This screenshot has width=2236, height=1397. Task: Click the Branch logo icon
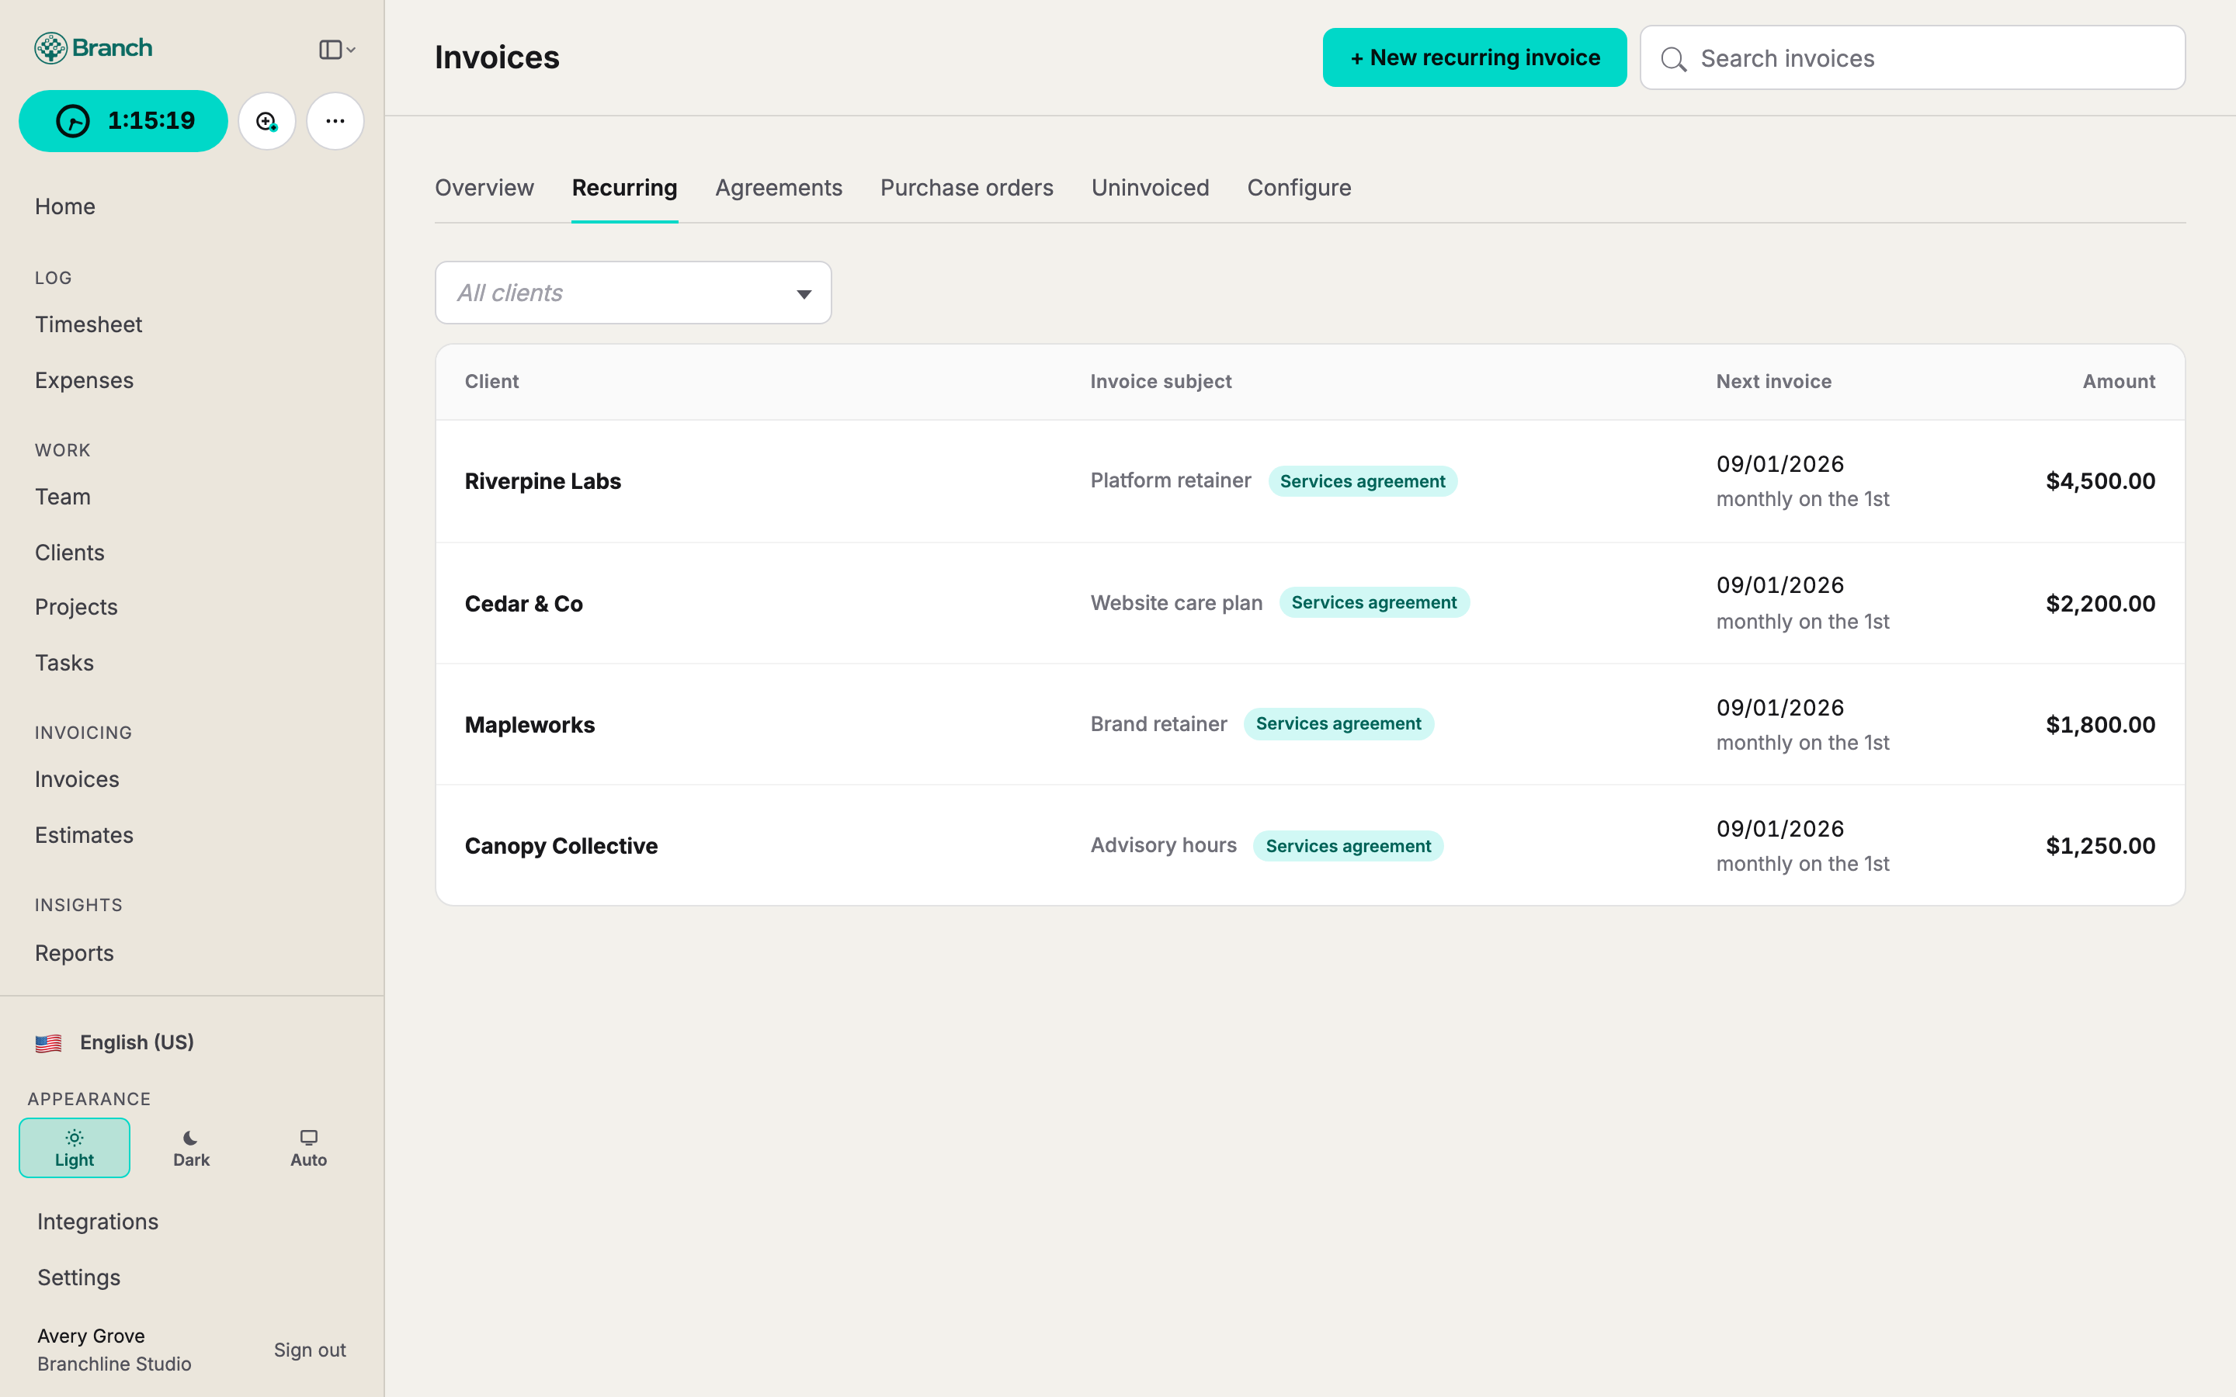50,48
